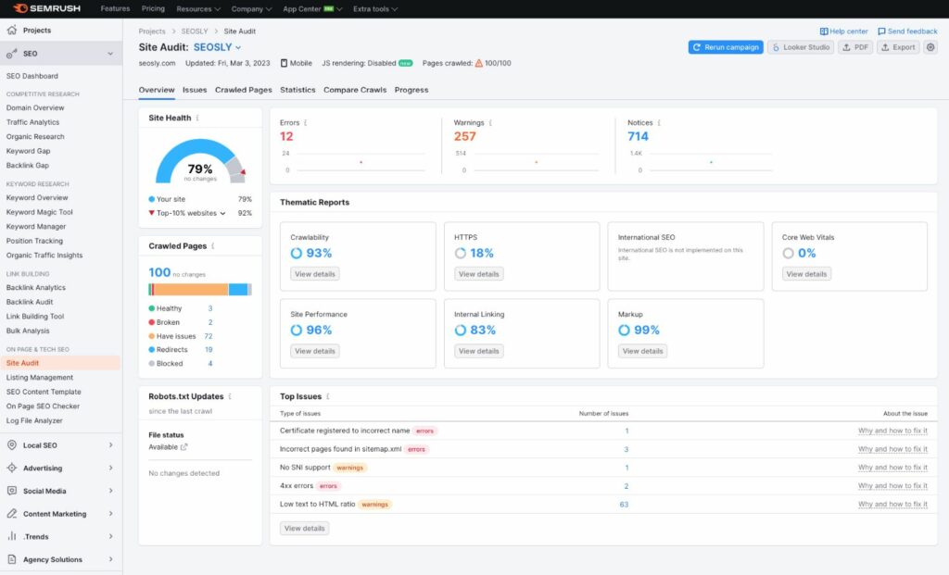Collapse the SEO sidebar section
The height and width of the screenshot is (575, 949).
pos(110,54)
